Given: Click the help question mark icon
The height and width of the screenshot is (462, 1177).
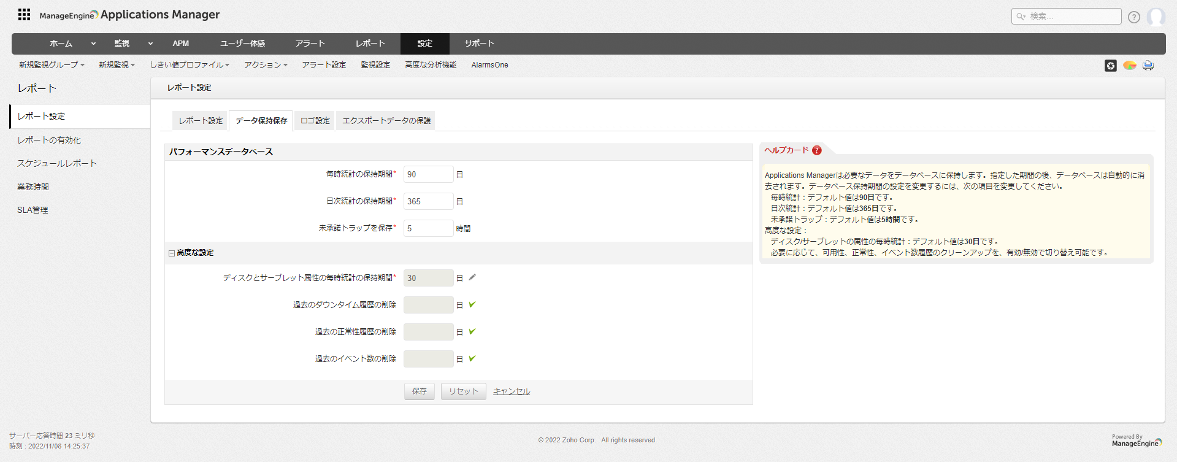Looking at the screenshot, I should (1133, 17).
